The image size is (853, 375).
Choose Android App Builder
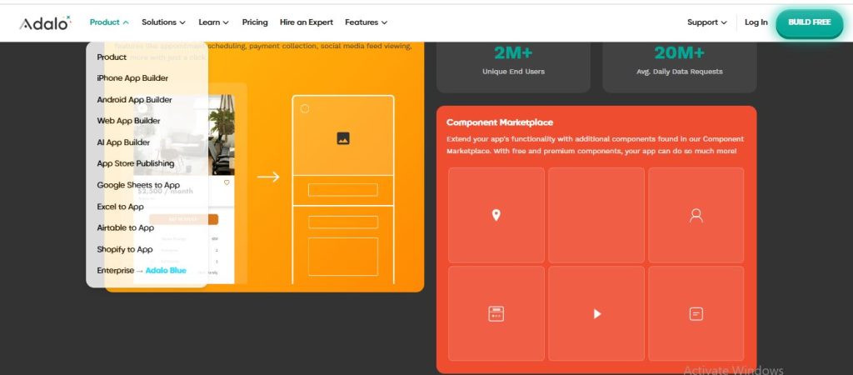pos(134,100)
